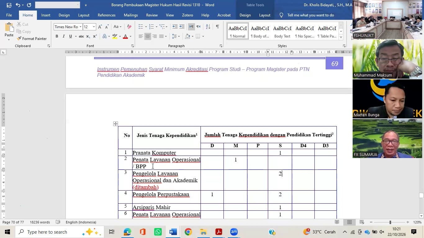Image resolution: width=424 pixels, height=238 pixels.
Task: Click the Save icon in Quick Access
Action: pos(9,5)
